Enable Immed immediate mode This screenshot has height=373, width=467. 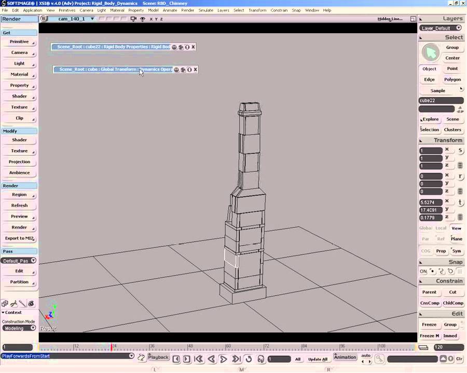click(x=450, y=336)
